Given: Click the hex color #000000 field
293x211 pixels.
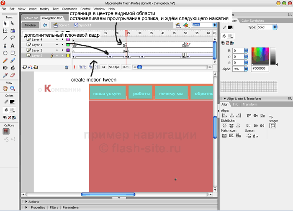Looking at the screenshot, I should coord(260,69).
